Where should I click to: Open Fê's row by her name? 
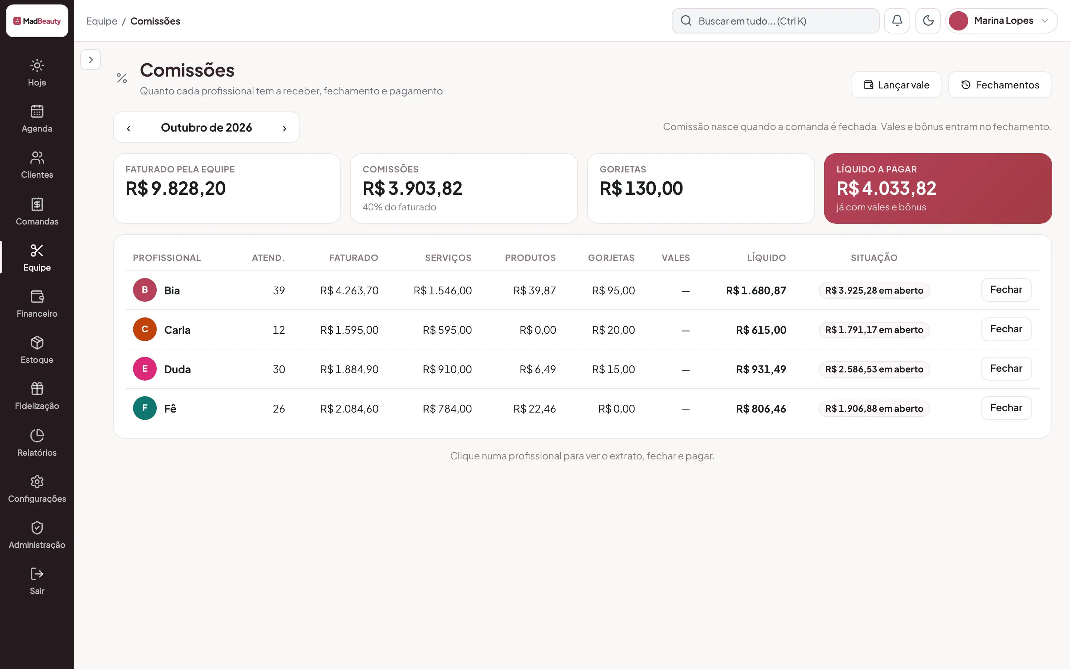tap(170, 409)
